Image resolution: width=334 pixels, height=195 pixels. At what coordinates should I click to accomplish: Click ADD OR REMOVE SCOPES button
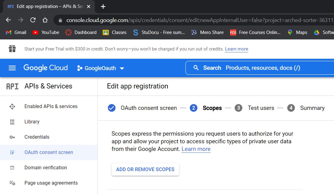tap(145, 169)
